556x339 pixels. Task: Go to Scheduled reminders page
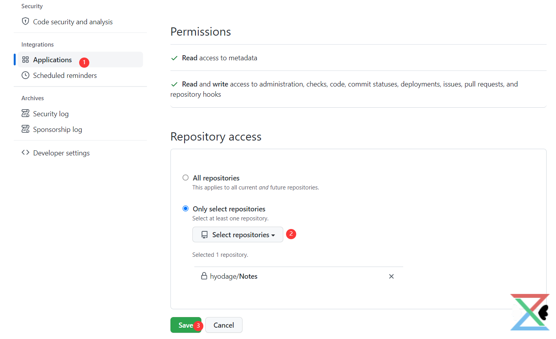coord(65,76)
